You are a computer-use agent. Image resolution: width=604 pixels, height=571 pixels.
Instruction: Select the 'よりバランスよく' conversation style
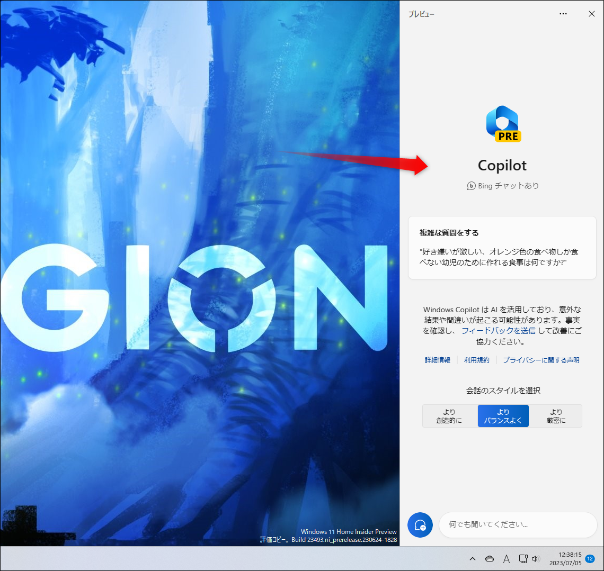[503, 416]
